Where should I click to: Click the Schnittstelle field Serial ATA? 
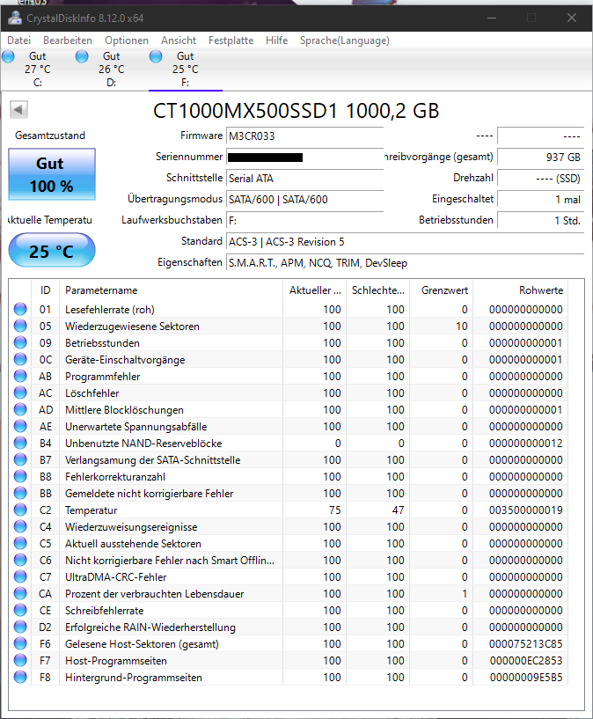pyautogui.click(x=304, y=179)
